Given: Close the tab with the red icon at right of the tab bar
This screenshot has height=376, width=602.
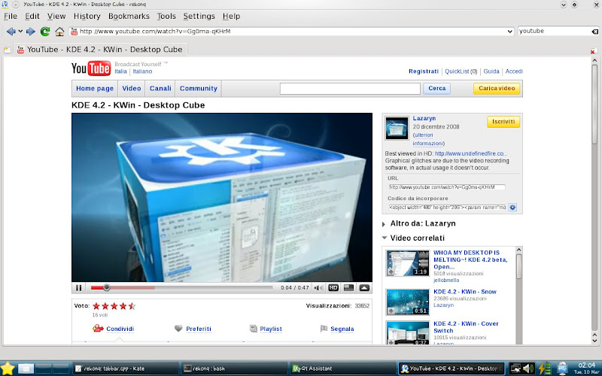Looking at the screenshot, I should 594,50.
